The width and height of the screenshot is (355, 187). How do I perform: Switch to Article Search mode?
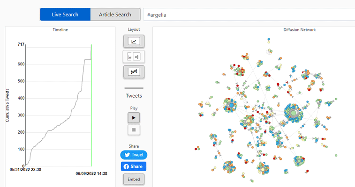click(115, 14)
